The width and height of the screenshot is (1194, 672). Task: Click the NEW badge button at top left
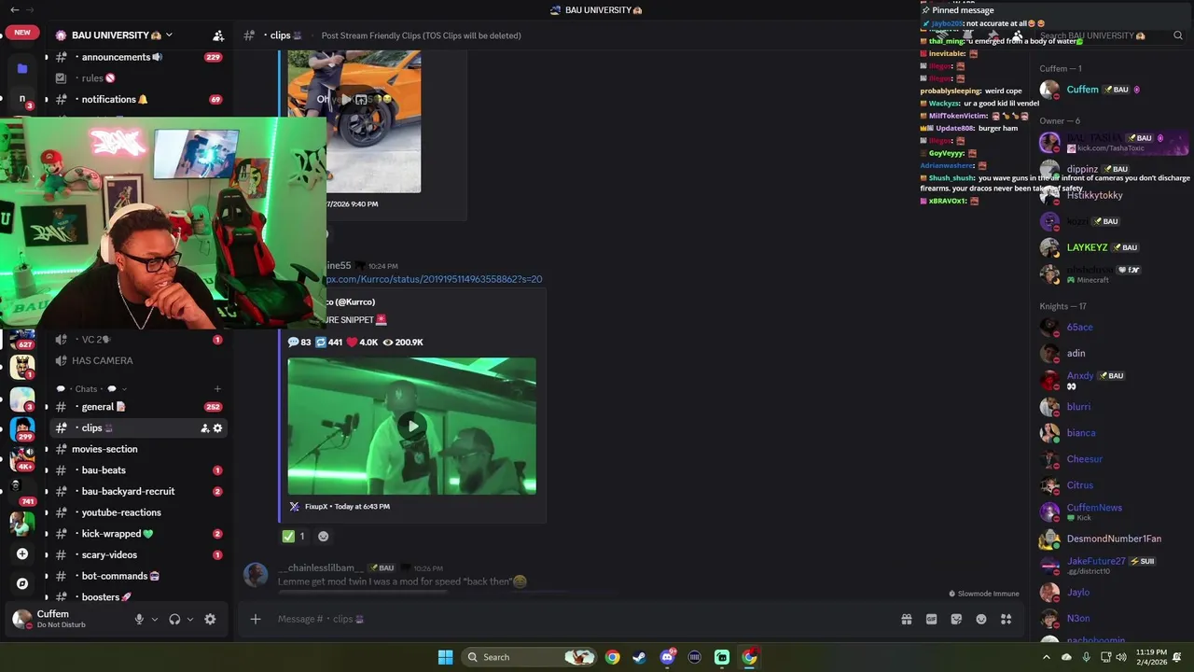coord(22,32)
